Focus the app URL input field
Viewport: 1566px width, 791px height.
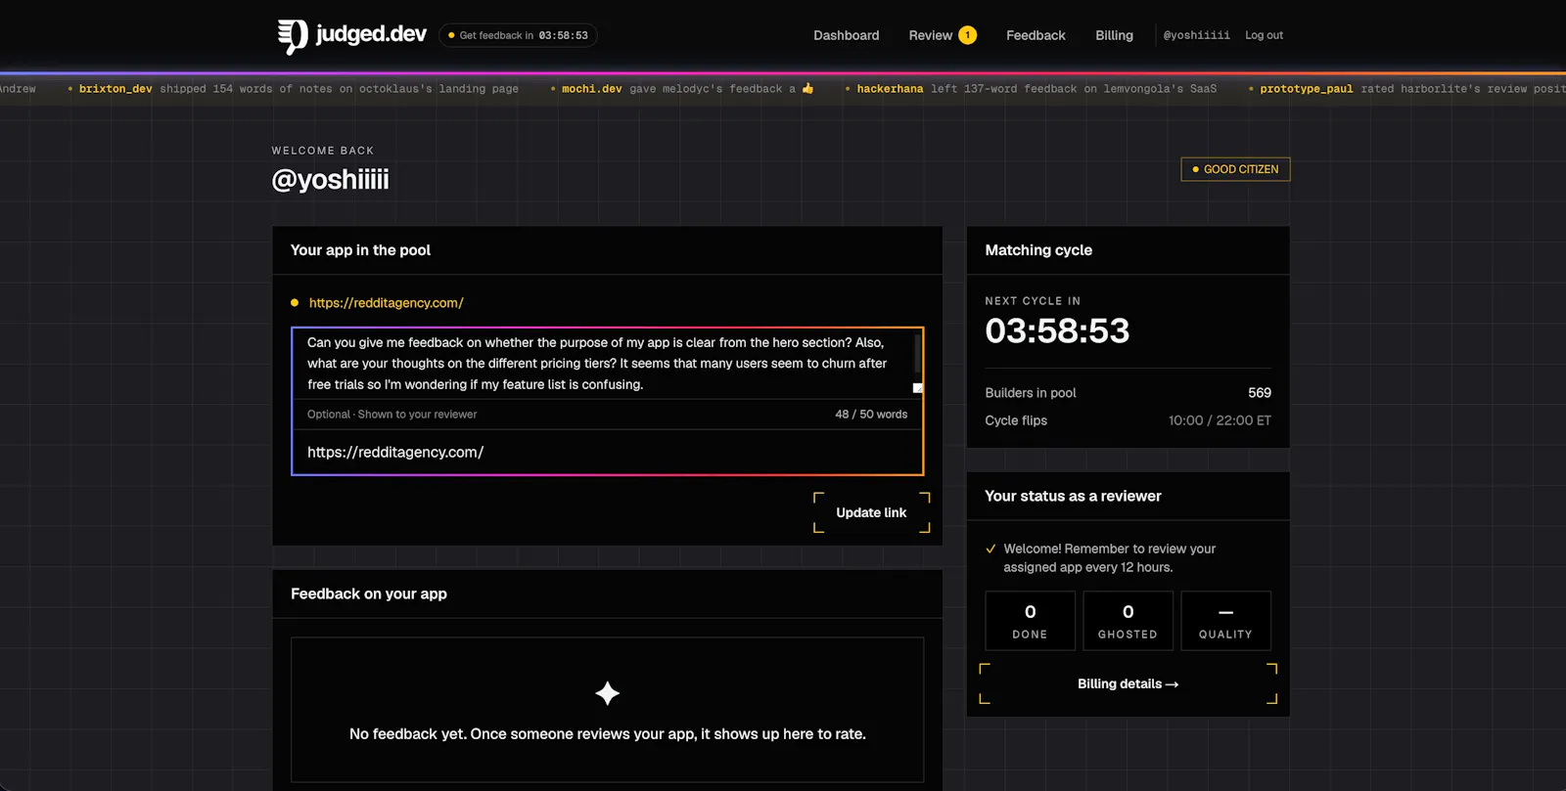pos(607,453)
